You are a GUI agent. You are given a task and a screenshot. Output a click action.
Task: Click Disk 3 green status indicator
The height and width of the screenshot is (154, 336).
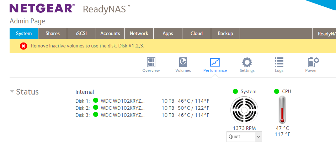point(96,115)
